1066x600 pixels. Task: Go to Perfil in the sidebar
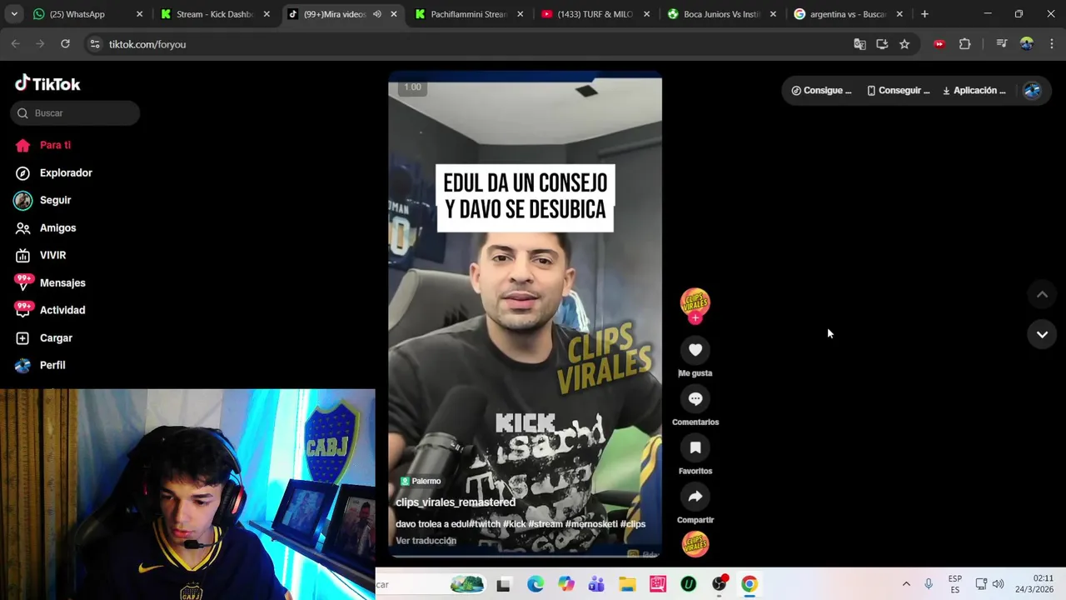52,365
